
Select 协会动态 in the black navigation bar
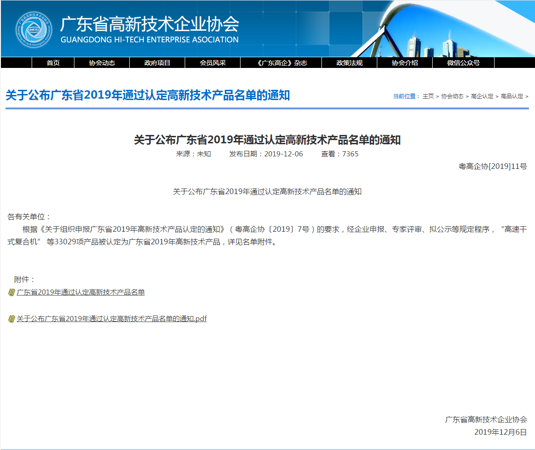[x=102, y=63]
